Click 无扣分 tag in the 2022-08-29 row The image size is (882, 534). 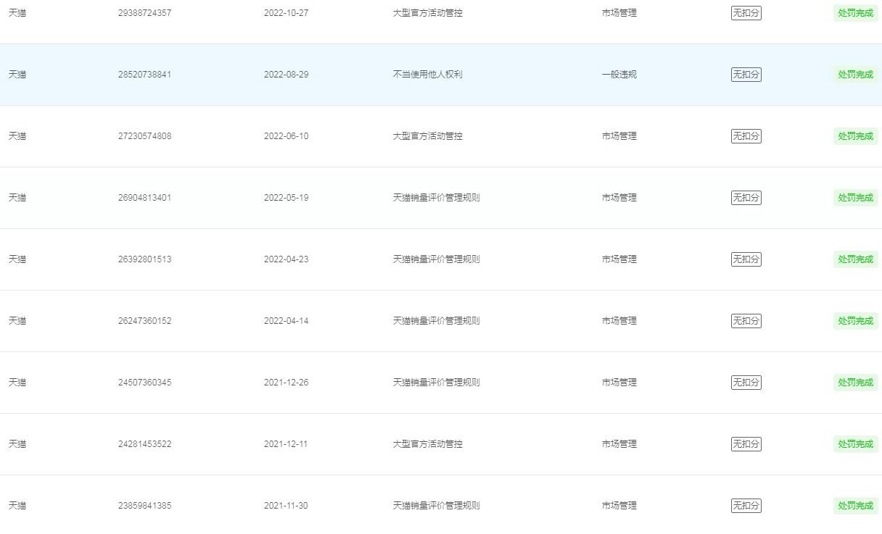pos(746,75)
